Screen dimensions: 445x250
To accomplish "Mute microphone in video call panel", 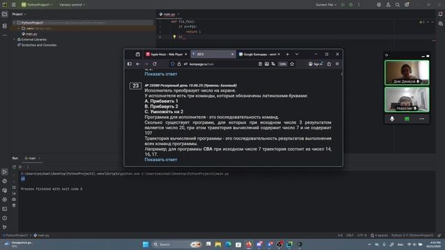I will tap(392, 119).
